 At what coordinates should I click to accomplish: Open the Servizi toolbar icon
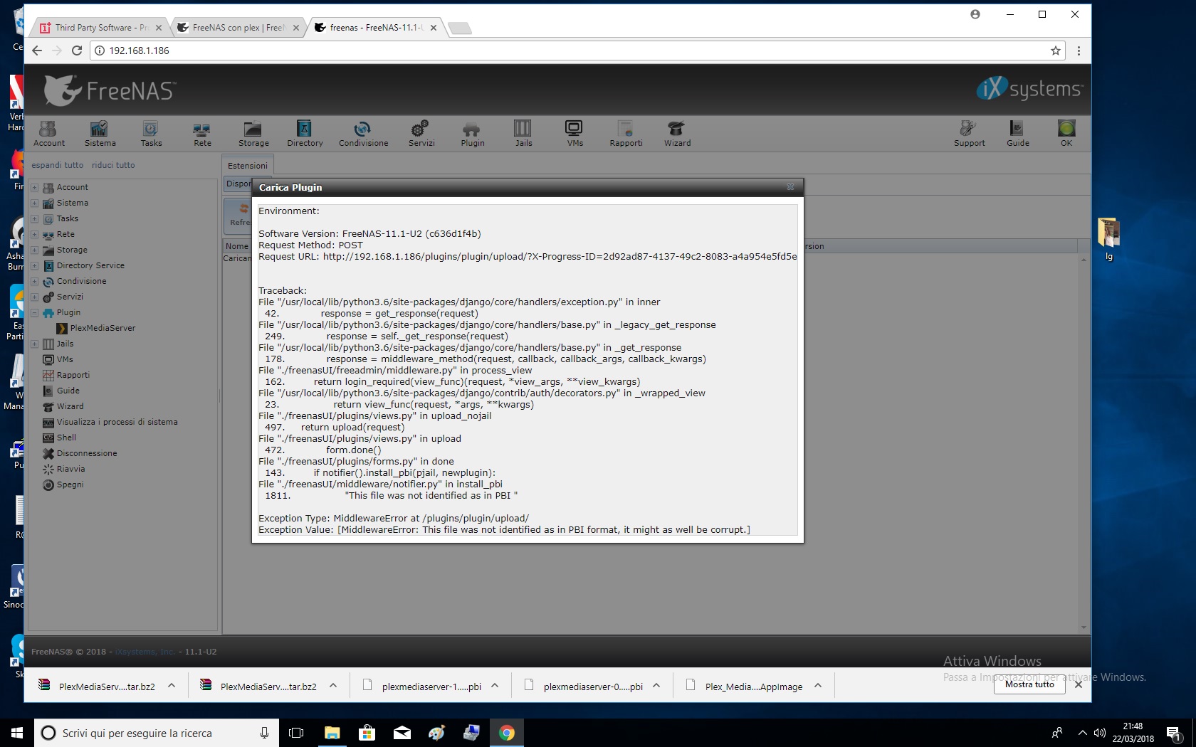[421, 133]
